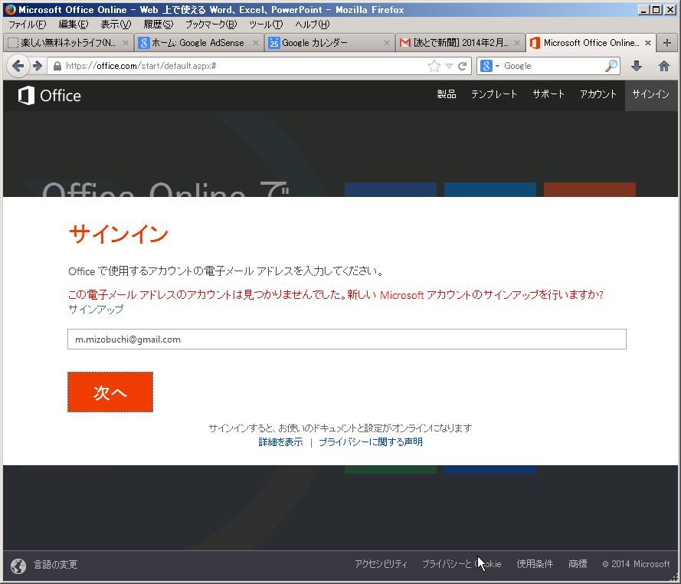The width and height of the screenshot is (681, 584).
Task: Click the Office logo in header
Action: coord(49,95)
